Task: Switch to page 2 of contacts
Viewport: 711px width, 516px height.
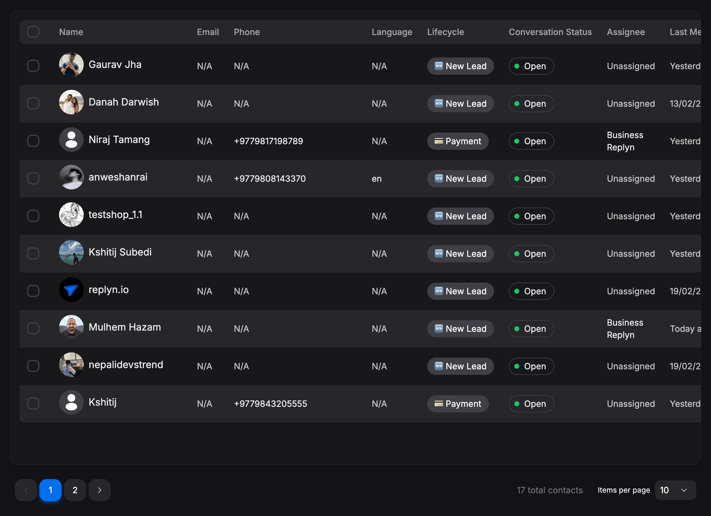Action: (x=75, y=490)
